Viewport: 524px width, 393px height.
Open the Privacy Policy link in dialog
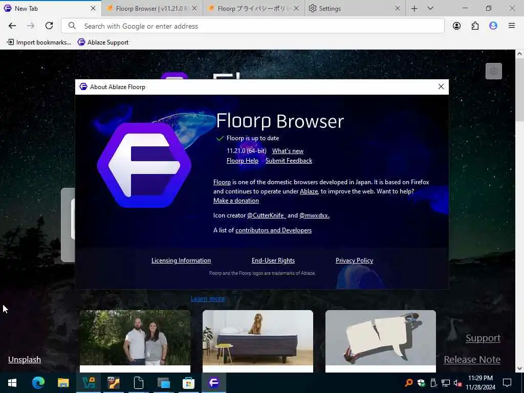tap(354, 260)
